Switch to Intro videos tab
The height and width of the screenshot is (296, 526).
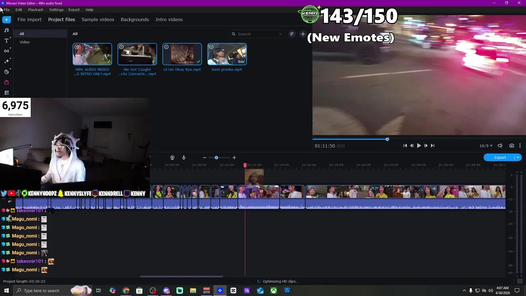[169, 19]
